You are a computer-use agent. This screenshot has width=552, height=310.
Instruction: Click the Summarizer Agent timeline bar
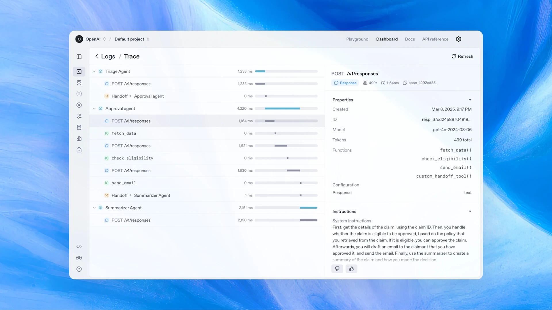pyautogui.click(x=308, y=208)
